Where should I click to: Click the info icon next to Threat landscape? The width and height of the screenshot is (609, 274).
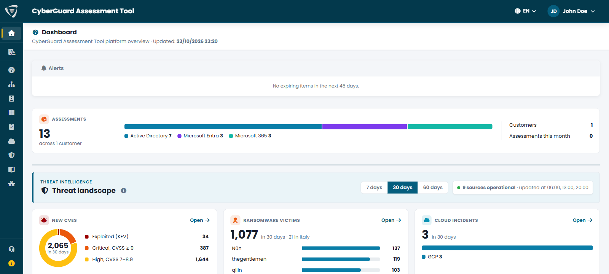point(124,191)
